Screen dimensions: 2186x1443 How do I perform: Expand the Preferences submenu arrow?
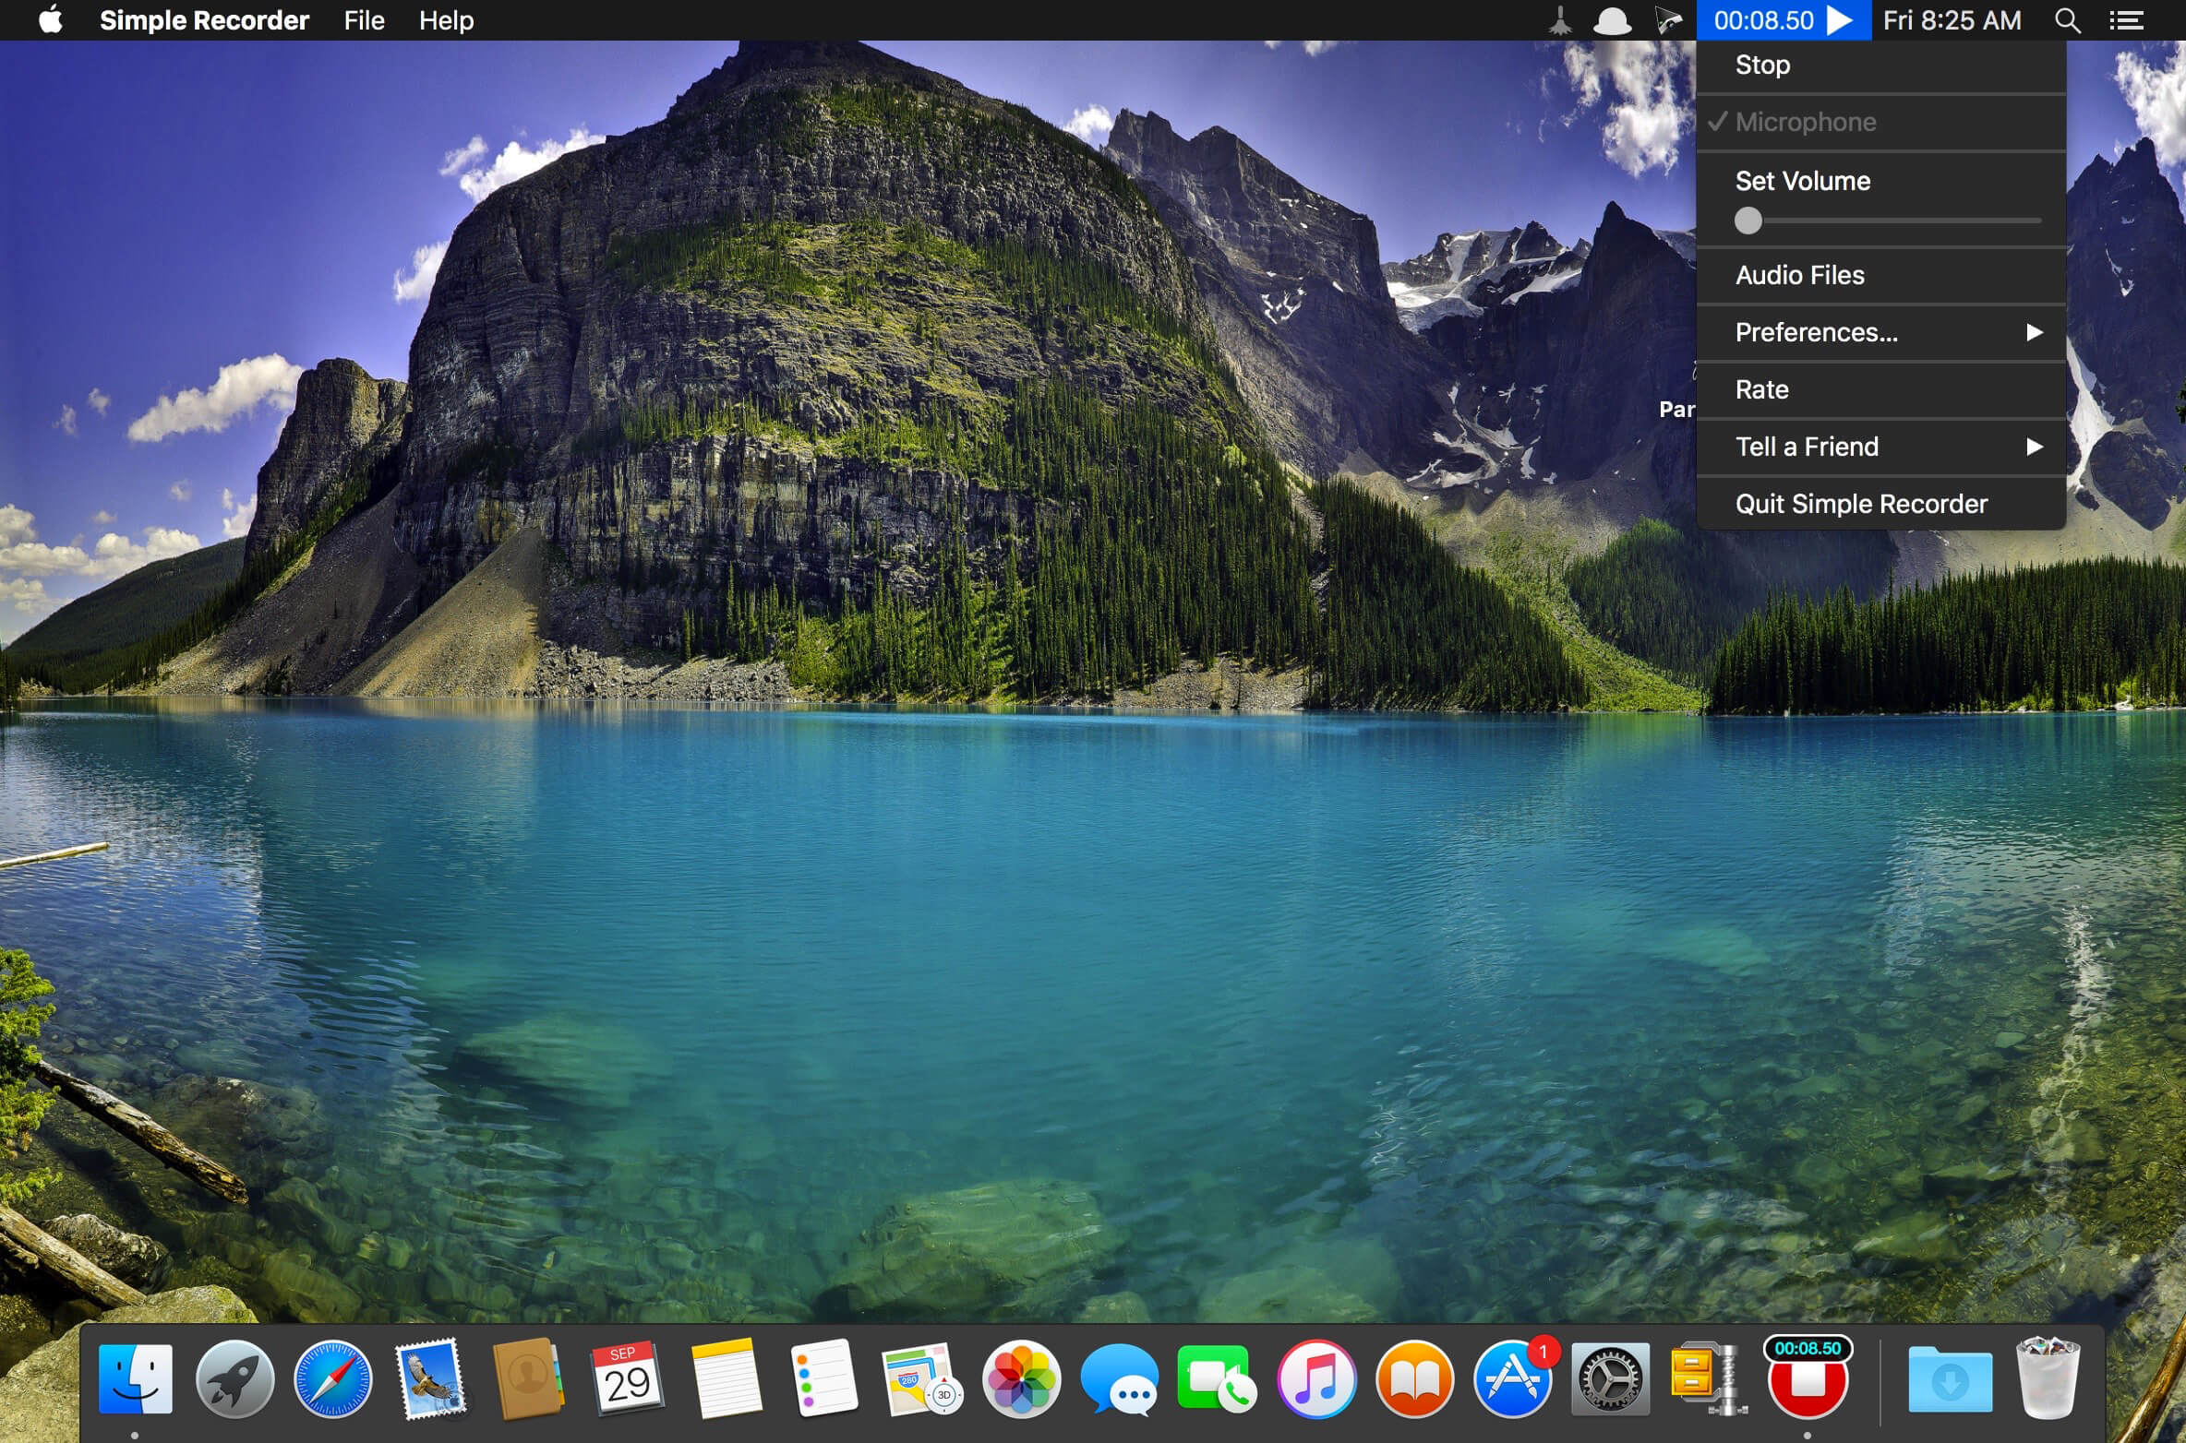[2035, 332]
